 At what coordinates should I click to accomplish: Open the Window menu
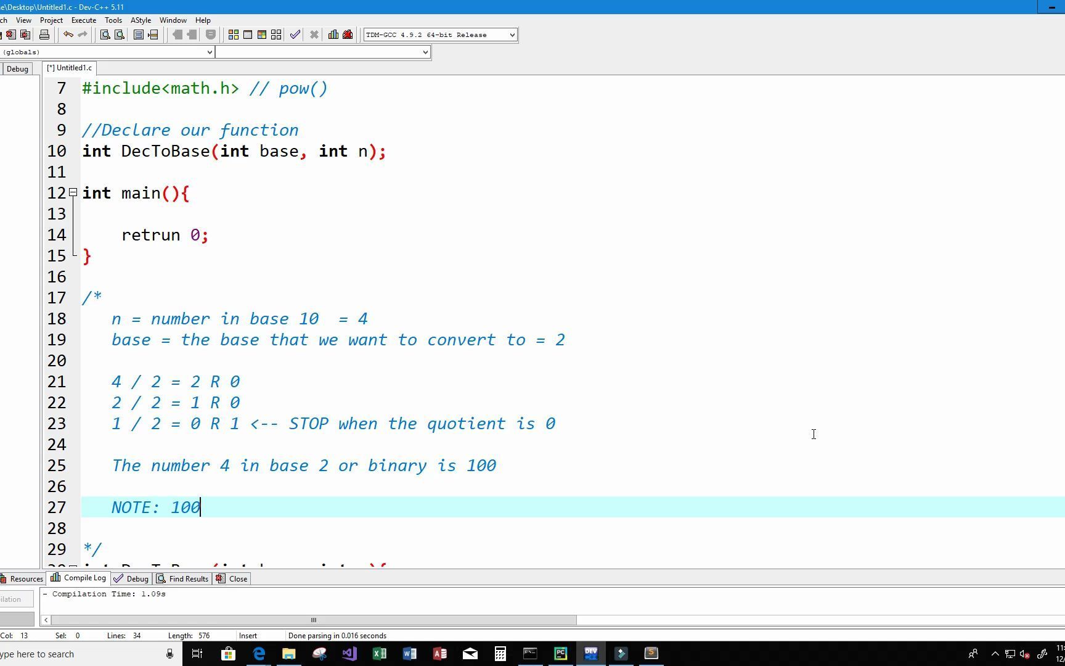[x=173, y=20]
